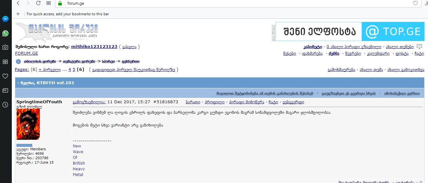The width and height of the screenshot is (428, 183).
Task: Reply via the გამოხმაურება link
Action: [x=341, y=70]
